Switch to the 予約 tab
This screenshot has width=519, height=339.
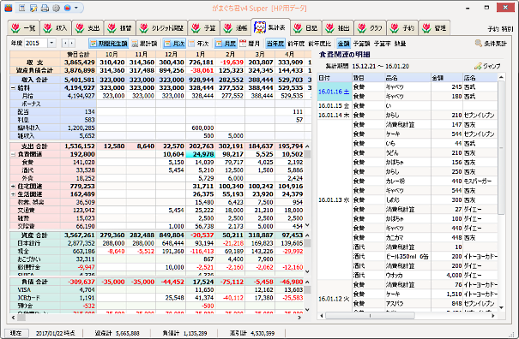pyautogui.click(x=402, y=28)
